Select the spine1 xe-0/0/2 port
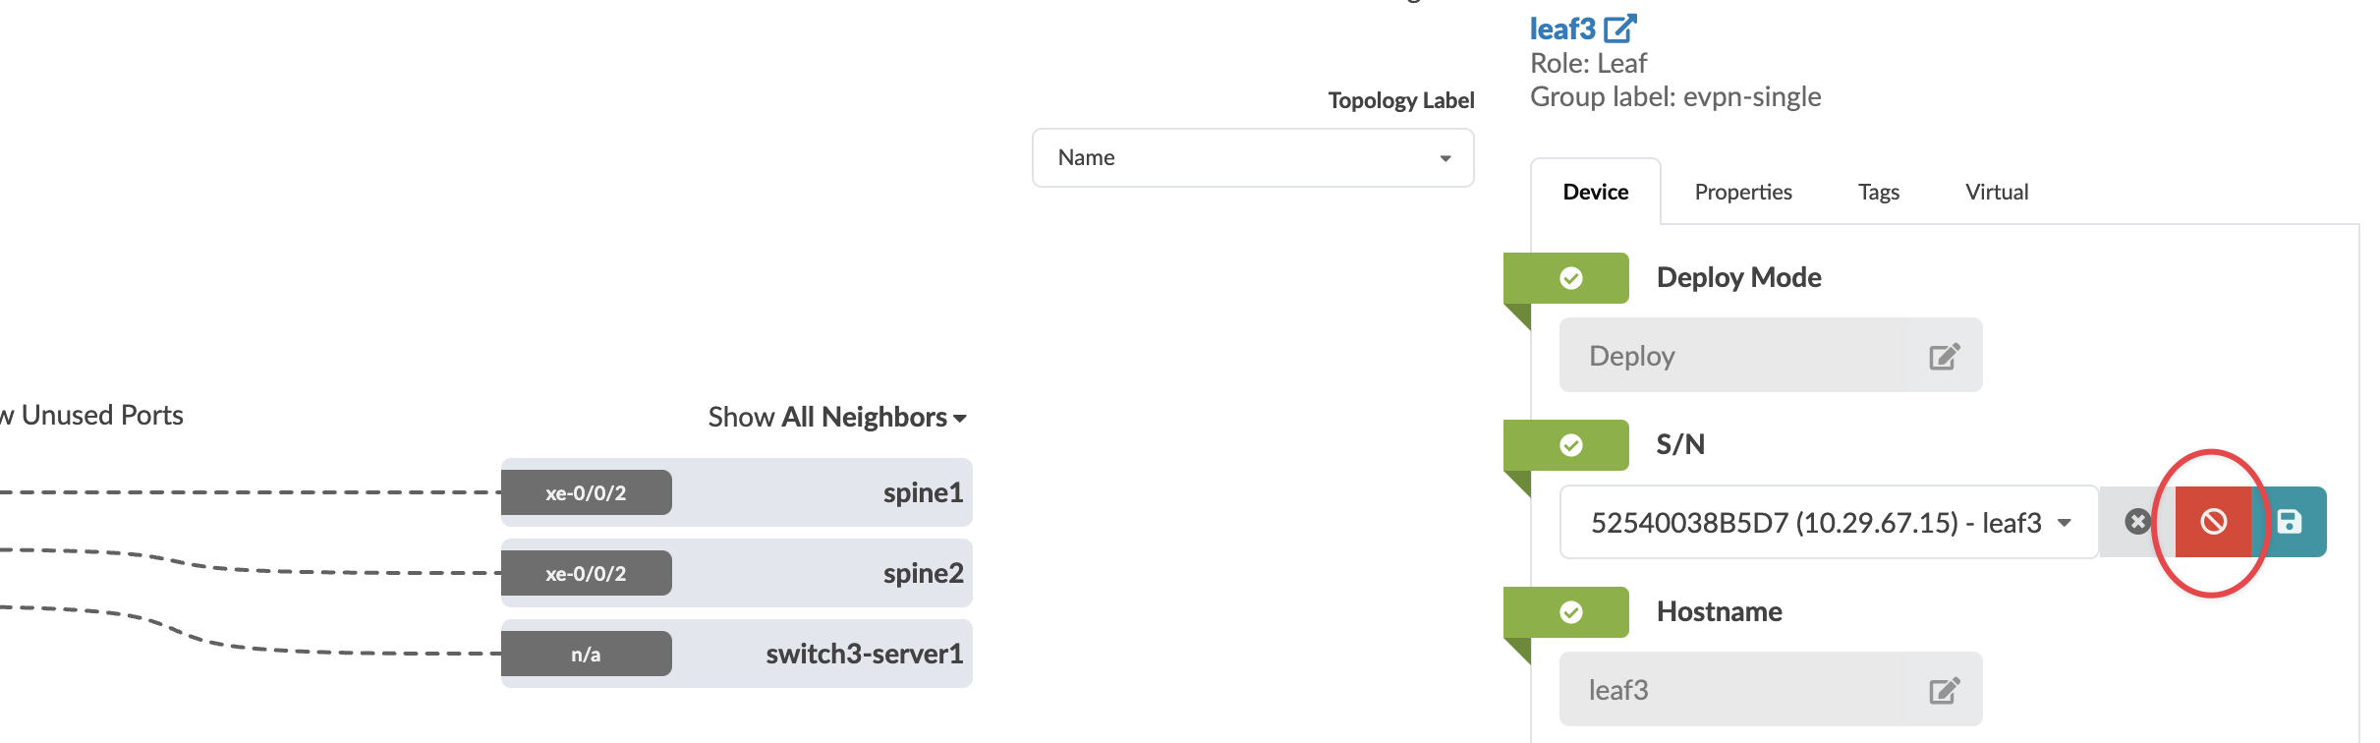This screenshot has height=743, width=2380. click(586, 492)
